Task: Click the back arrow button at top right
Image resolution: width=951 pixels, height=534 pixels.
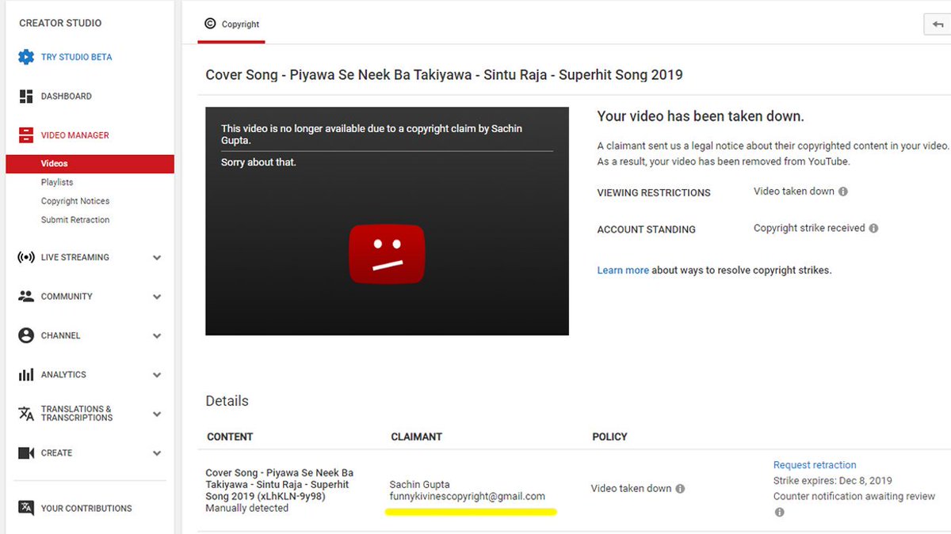Action: [x=938, y=25]
